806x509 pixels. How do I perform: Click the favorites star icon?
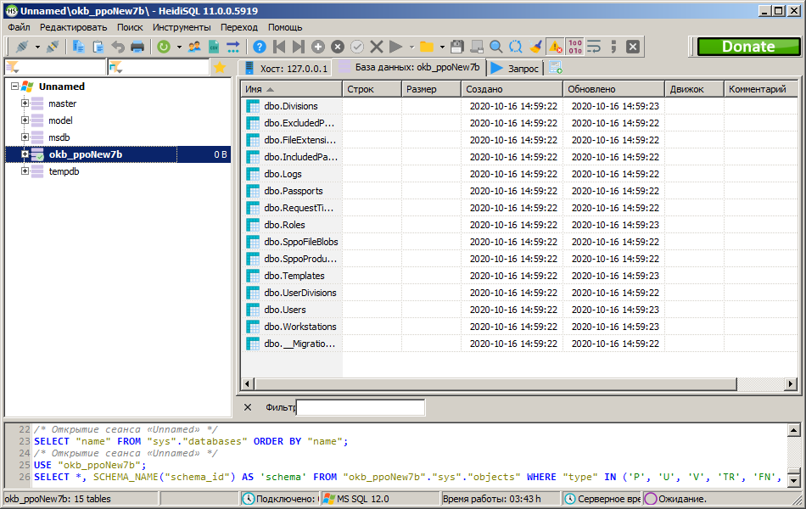(x=220, y=67)
